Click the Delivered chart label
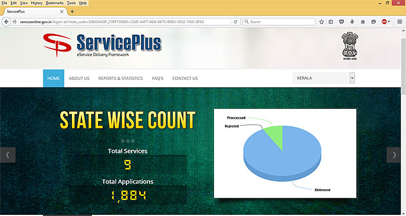406x216 pixels. click(322, 190)
